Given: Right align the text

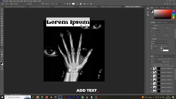Looking at the screenshot, I should 70,4.
